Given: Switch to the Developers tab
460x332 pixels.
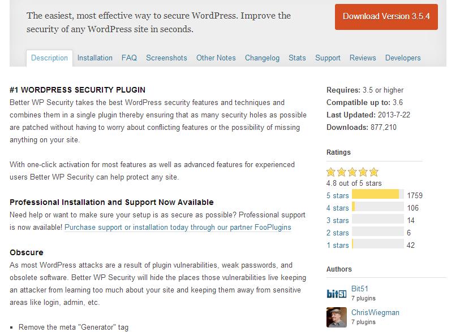Looking at the screenshot, I should click(x=403, y=58).
